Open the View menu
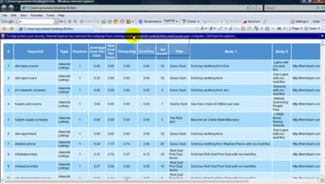325x184 pixels. [23, 15]
